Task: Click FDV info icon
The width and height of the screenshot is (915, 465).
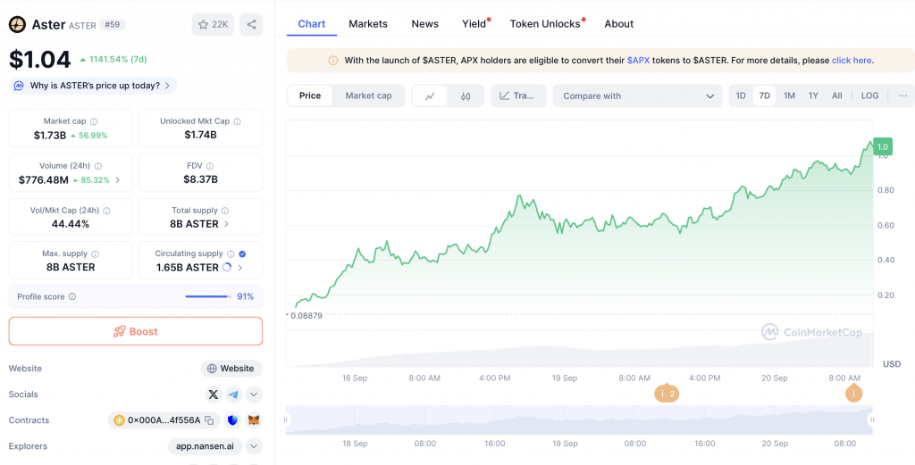Action: click(x=210, y=166)
